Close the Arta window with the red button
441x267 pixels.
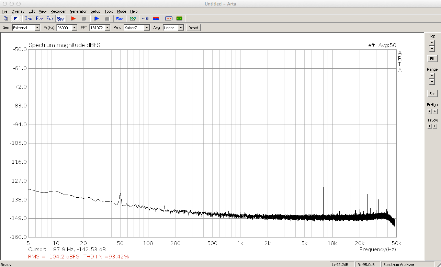coord(5,4)
